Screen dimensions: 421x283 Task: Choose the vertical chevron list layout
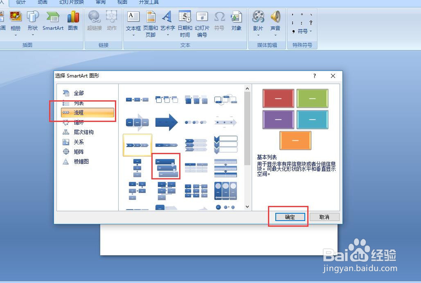click(x=226, y=145)
